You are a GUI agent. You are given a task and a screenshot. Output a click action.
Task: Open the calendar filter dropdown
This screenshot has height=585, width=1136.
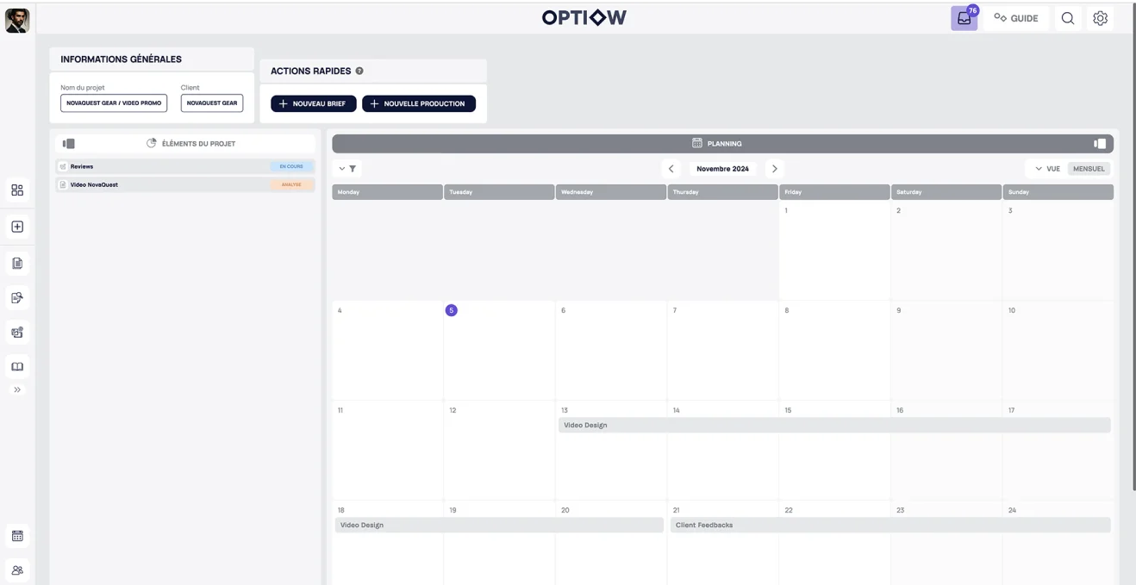point(347,169)
